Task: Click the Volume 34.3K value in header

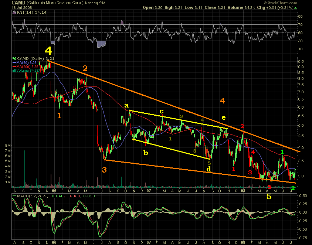Action: pyautogui.click(x=241, y=7)
